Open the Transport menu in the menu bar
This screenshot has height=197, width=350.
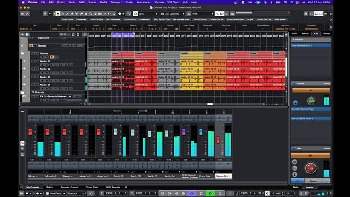pyautogui.click(x=116, y=2)
